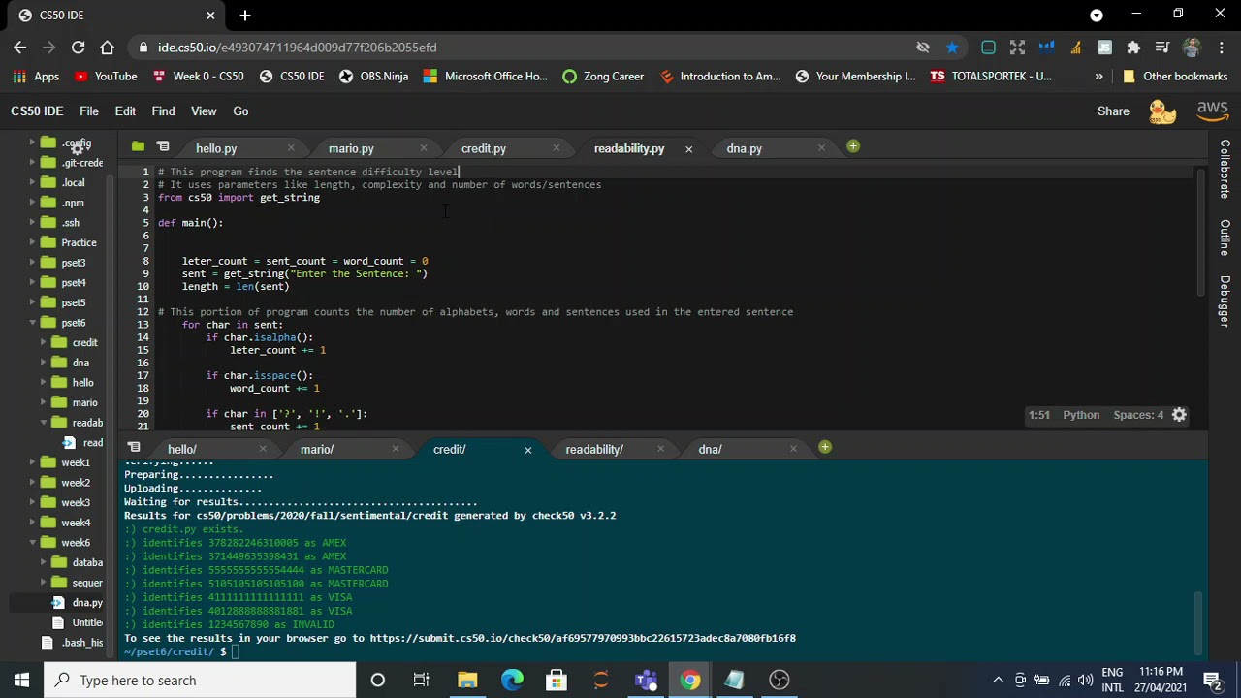1241x698 pixels.
Task: Open the Outline side panel
Action: tap(1225, 238)
